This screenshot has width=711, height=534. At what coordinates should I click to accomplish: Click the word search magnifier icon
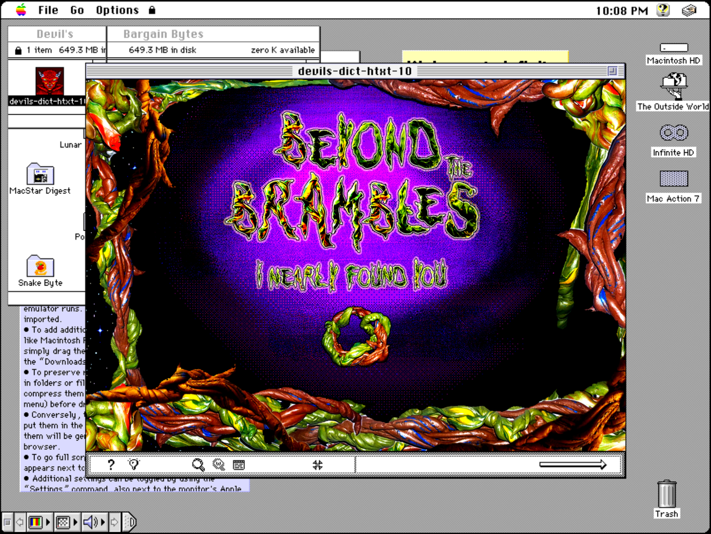pyautogui.click(x=219, y=465)
